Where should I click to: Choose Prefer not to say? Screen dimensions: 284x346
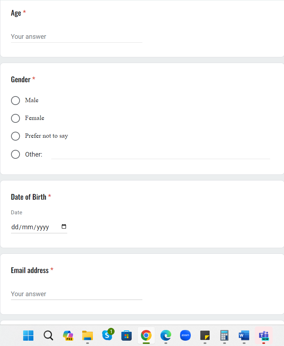coord(15,136)
